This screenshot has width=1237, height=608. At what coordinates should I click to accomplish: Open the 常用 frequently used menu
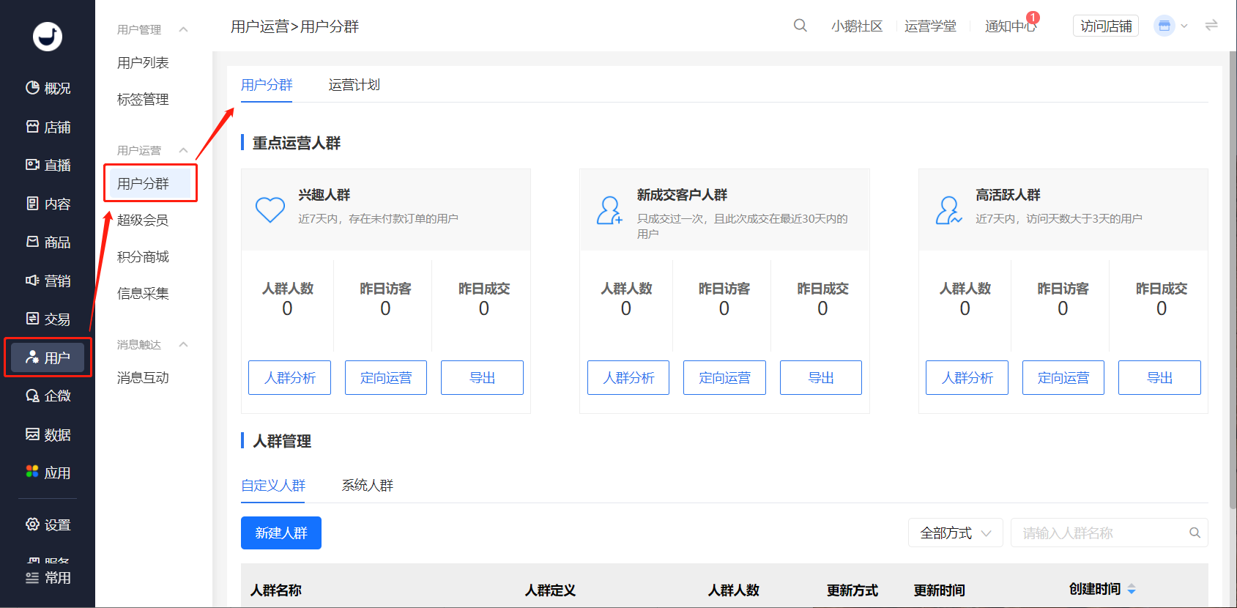48,577
